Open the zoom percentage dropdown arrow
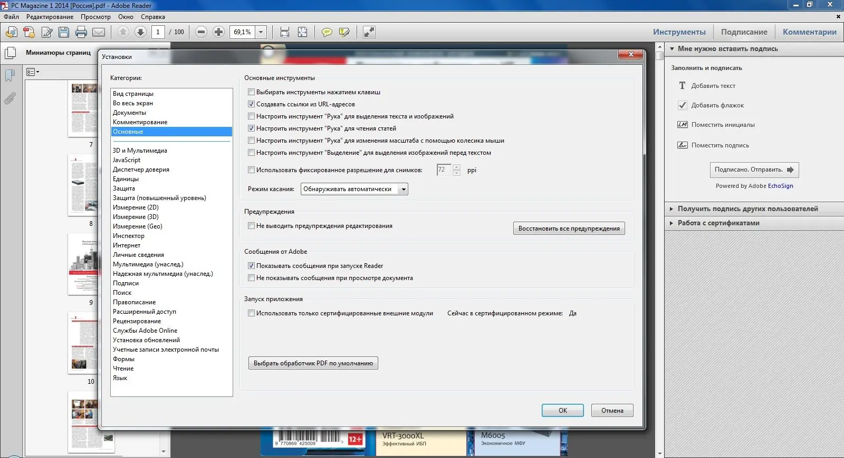The image size is (844, 458). [261, 32]
